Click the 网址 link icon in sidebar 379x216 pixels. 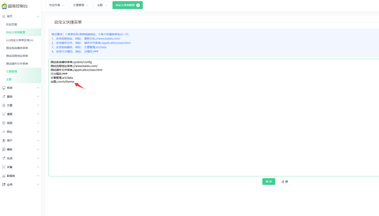4,132
